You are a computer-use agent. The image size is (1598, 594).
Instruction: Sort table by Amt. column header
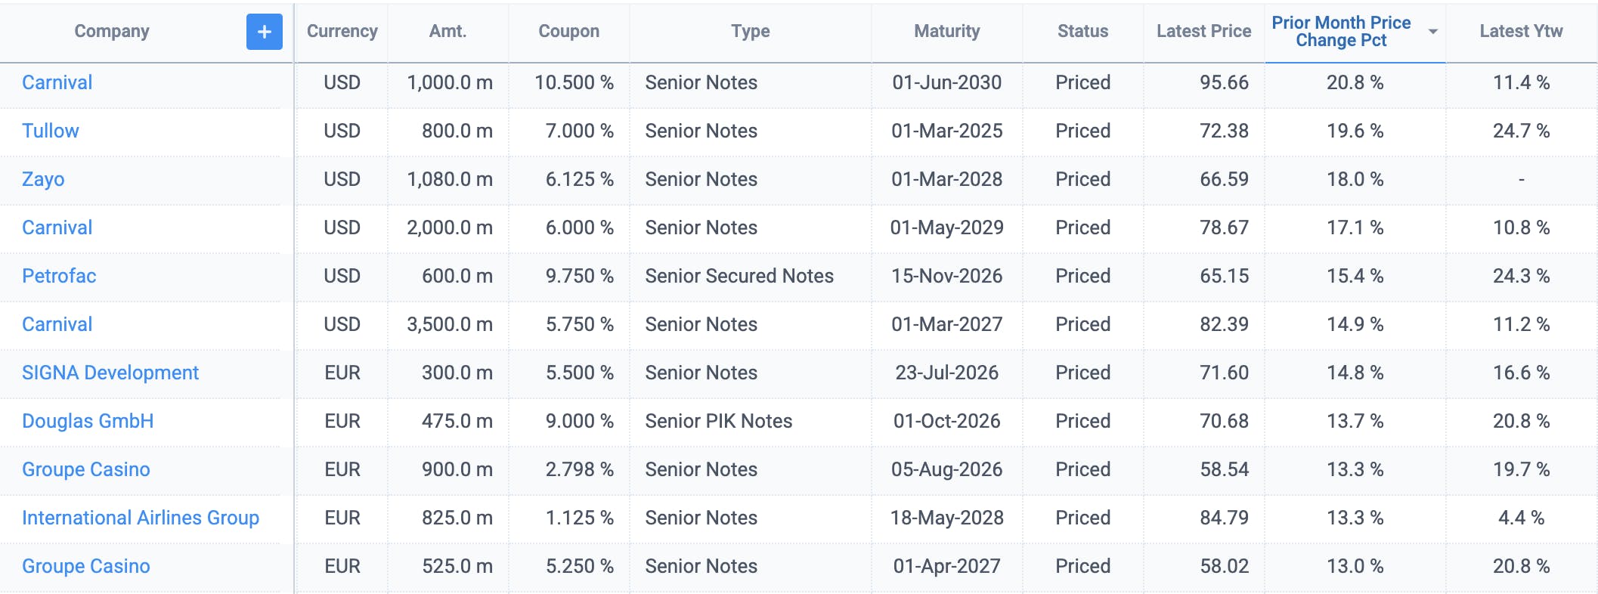click(x=448, y=31)
